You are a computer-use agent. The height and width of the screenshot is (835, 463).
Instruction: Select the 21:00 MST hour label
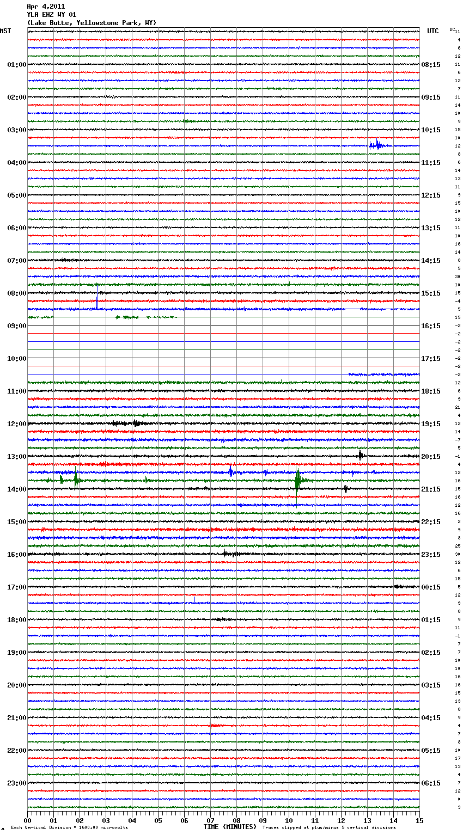(16, 718)
